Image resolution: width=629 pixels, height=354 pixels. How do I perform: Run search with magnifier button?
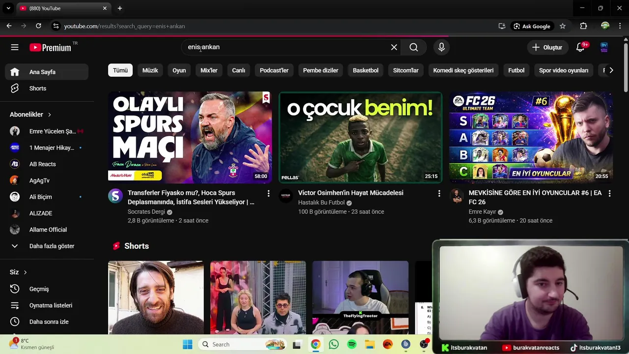click(414, 47)
